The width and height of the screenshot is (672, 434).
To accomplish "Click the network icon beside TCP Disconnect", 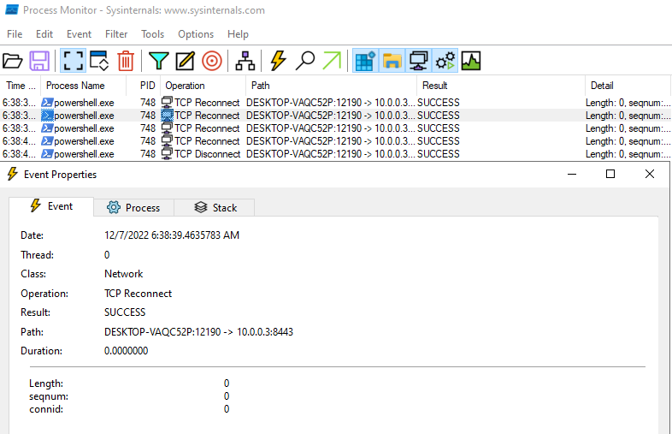I will pyautogui.click(x=167, y=154).
